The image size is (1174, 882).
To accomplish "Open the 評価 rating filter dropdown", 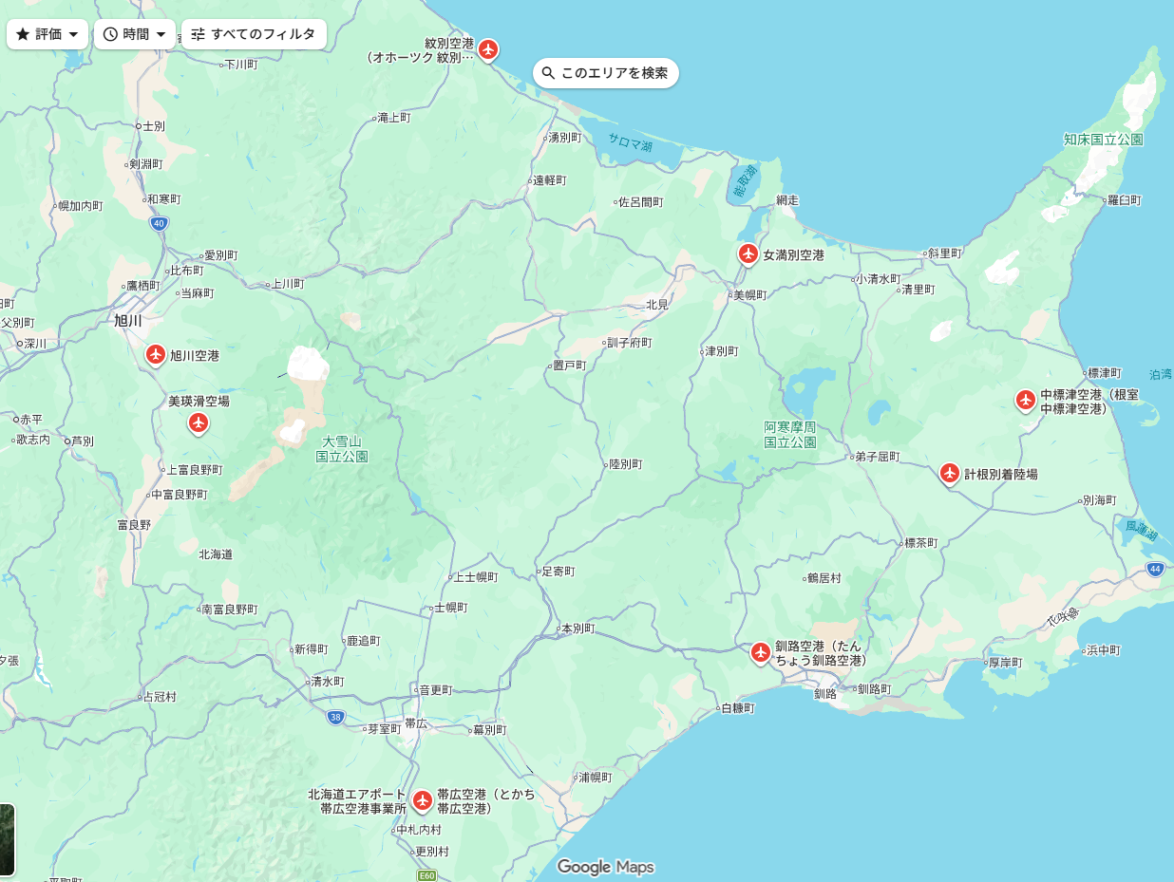I will [47, 34].
